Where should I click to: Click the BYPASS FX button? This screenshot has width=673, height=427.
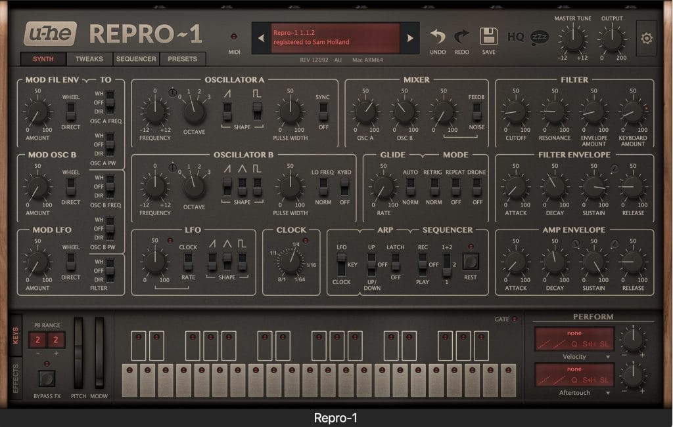(47, 378)
